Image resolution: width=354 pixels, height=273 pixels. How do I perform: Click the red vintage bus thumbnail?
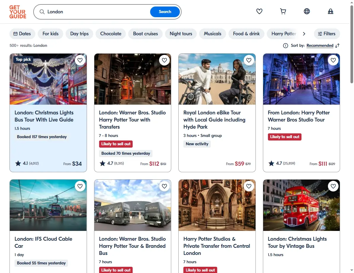click(x=301, y=205)
